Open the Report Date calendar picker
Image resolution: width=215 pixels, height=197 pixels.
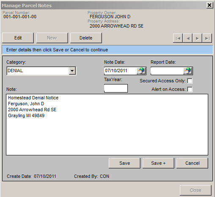point(188,71)
